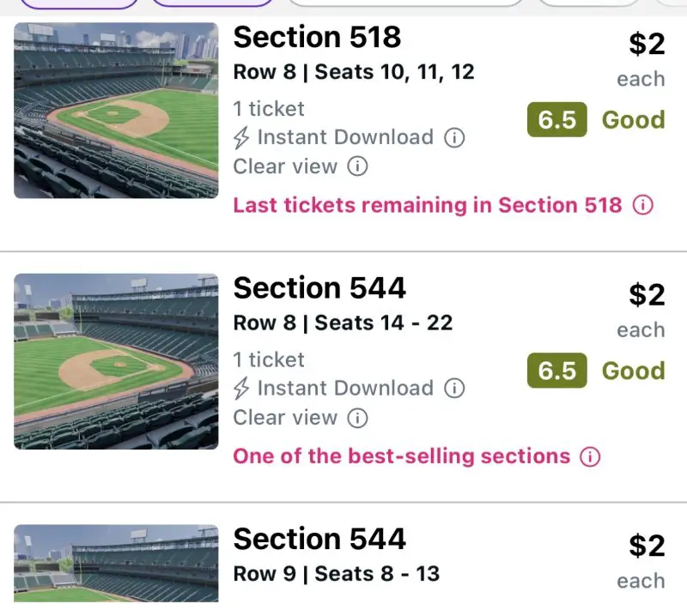Viewport: 687px width, 616px height.
Task: Click lightning bolt icon in Section 544 Row 8 listing
Action: pyautogui.click(x=242, y=389)
